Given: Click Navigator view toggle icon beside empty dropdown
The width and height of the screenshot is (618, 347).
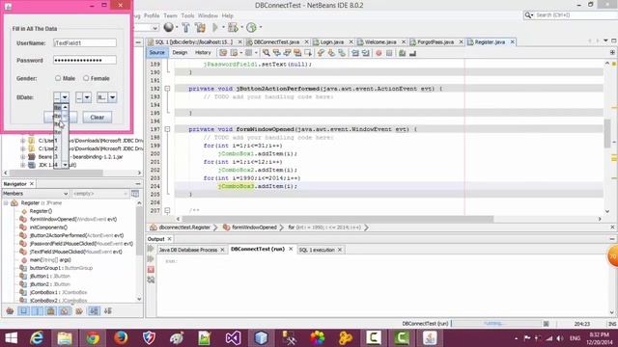Looking at the screenshot, I should point(135,194).
